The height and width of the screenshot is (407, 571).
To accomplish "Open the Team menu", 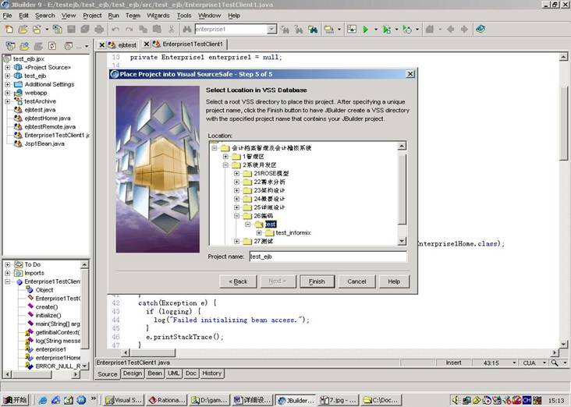I will click(133, 16).
